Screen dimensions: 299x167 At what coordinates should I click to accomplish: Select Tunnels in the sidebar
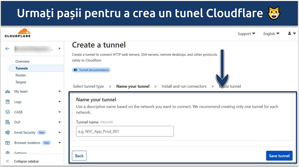tap(36, 68)
